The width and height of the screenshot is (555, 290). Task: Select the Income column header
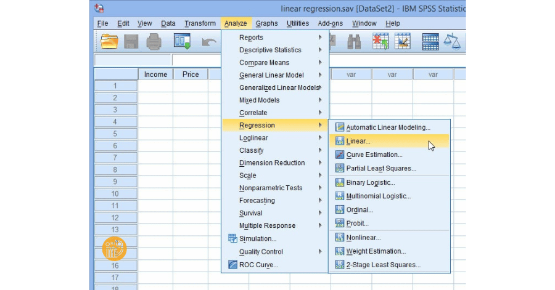tap(155, 74)
